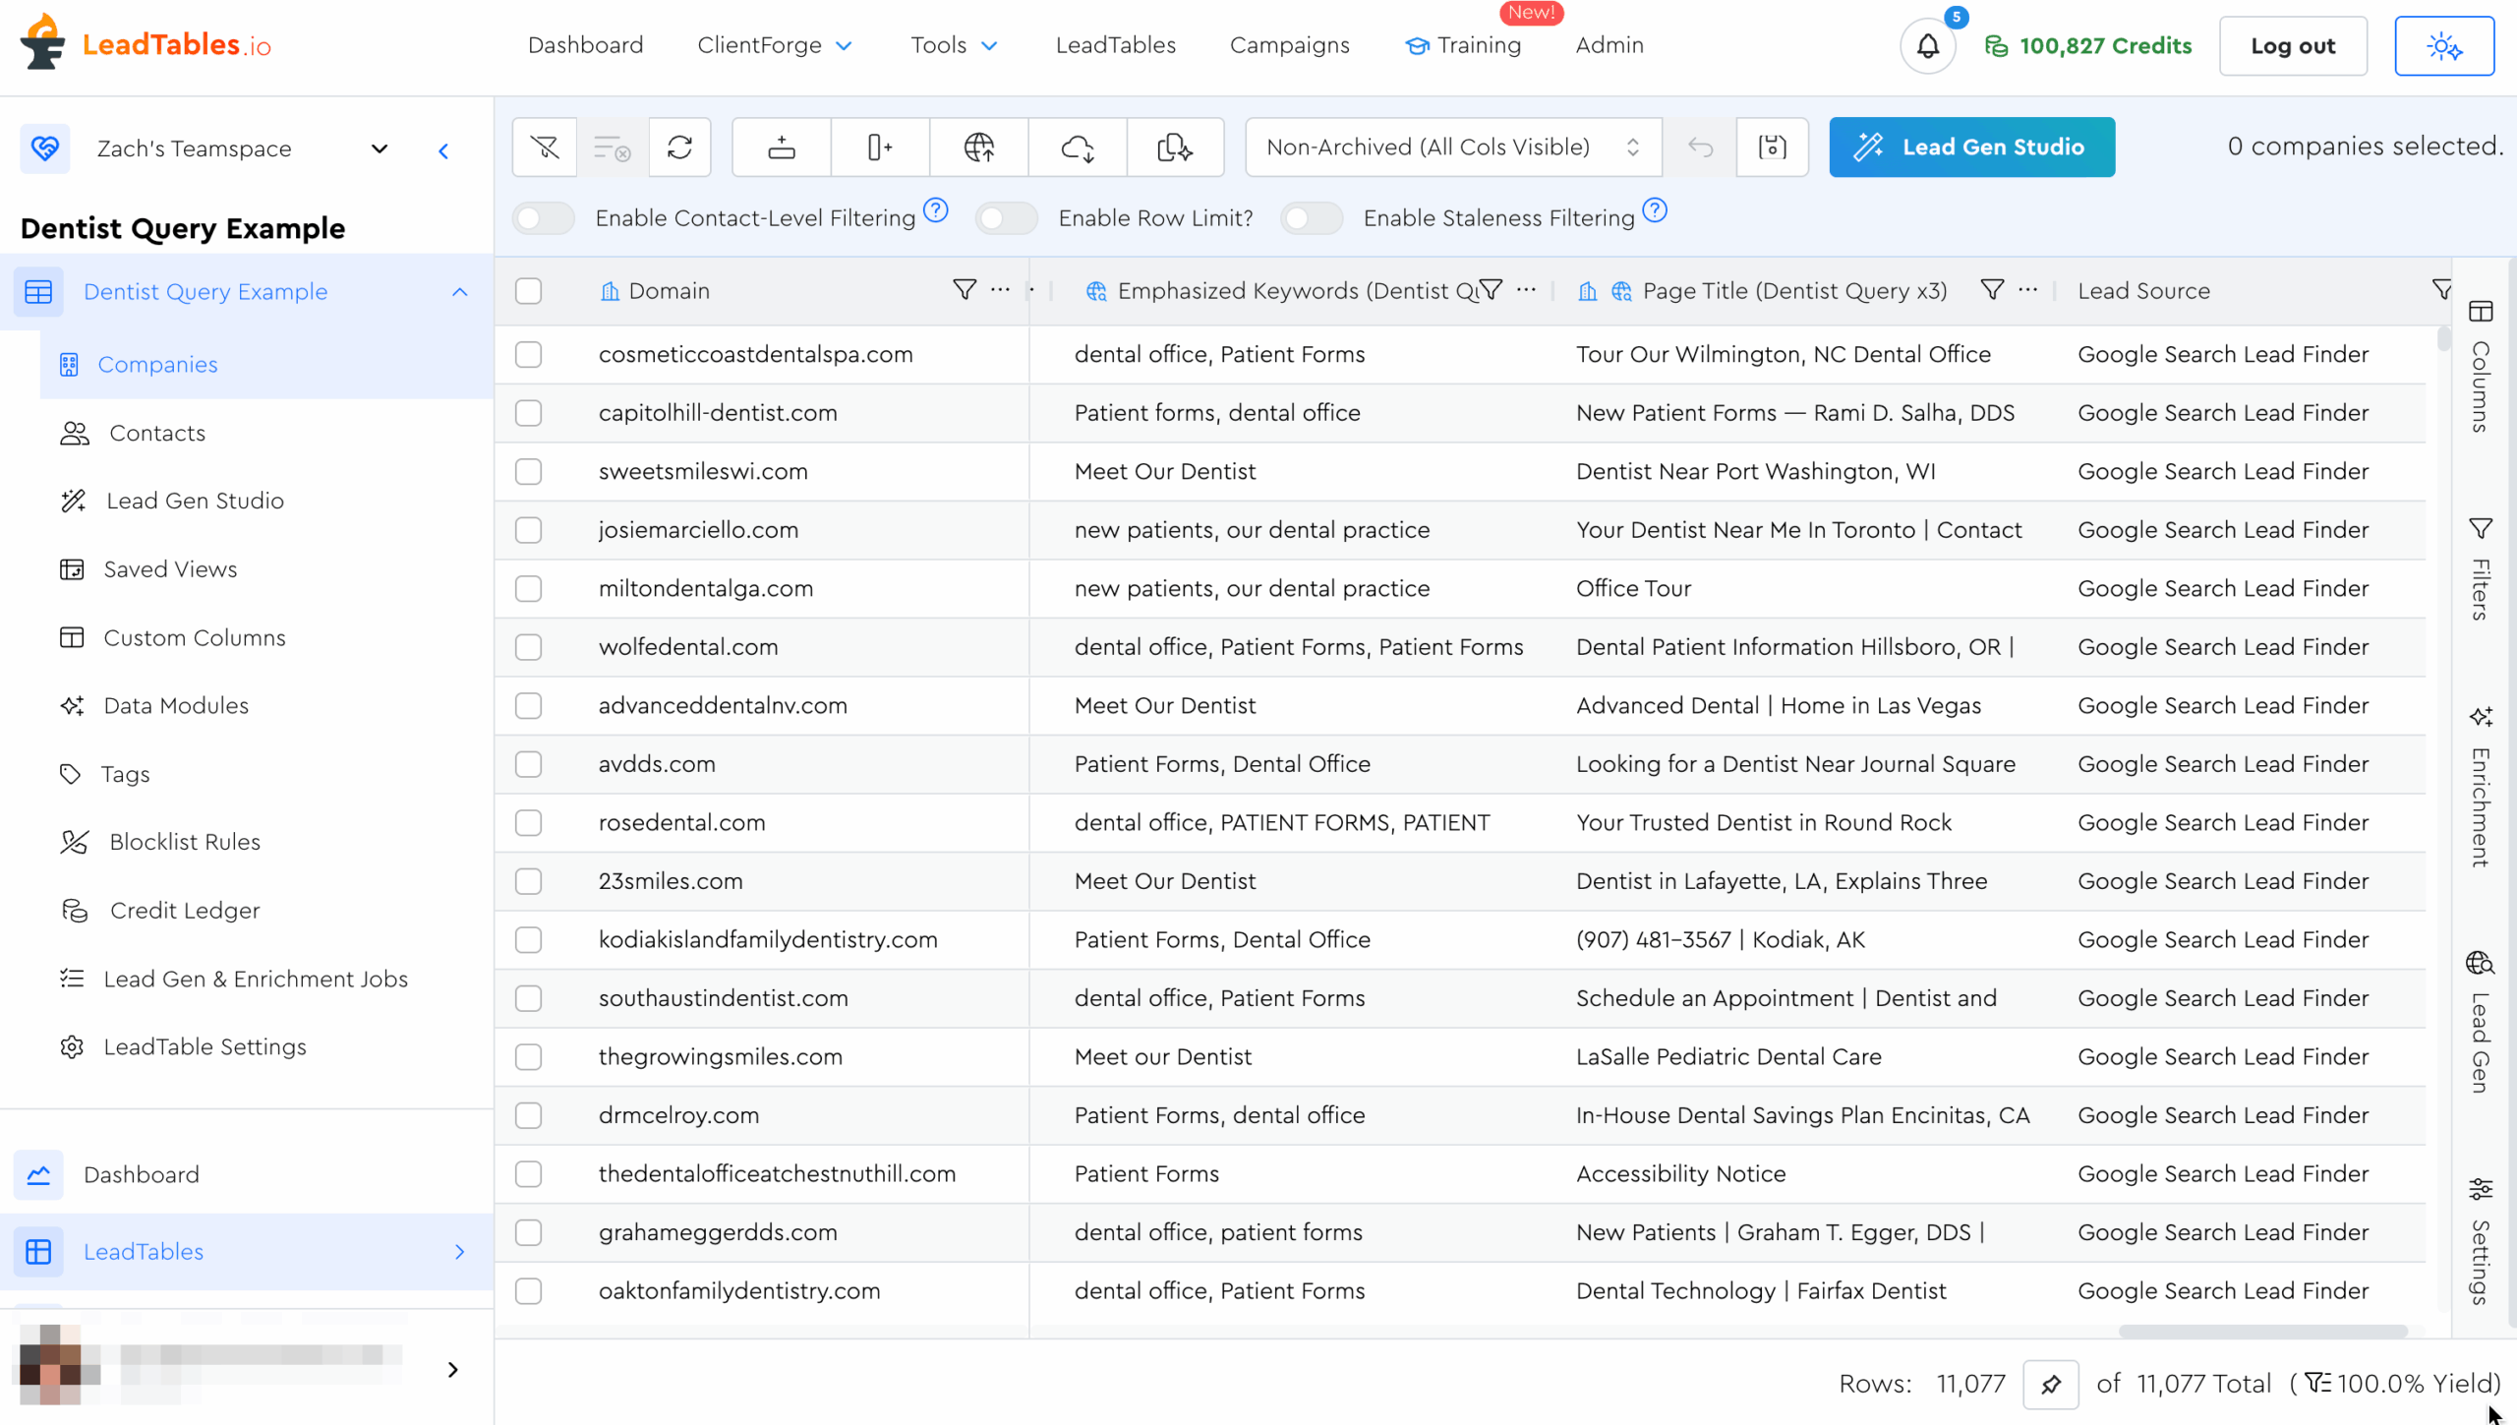Click the notifications bell icon
This screenshot has width=2517, height=1425.
pos(1927,46)
